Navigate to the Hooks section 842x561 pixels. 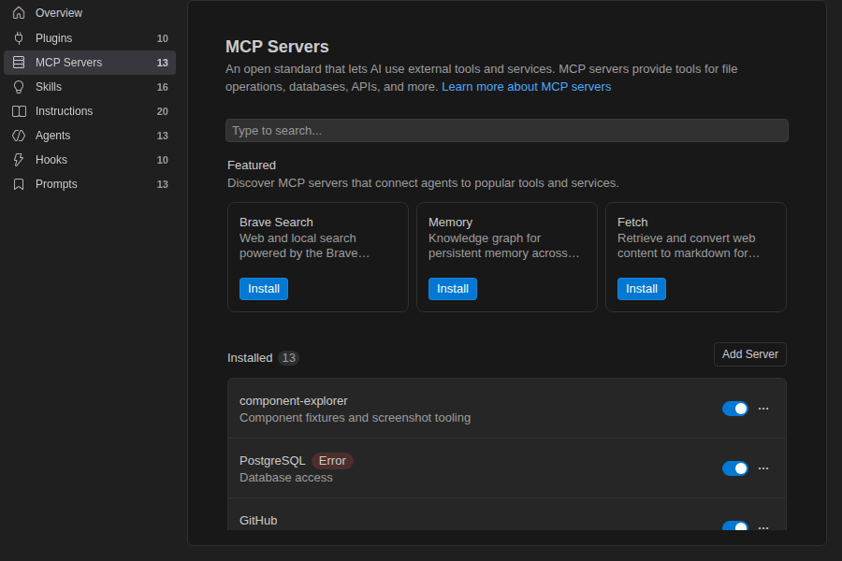coord(90,160)
